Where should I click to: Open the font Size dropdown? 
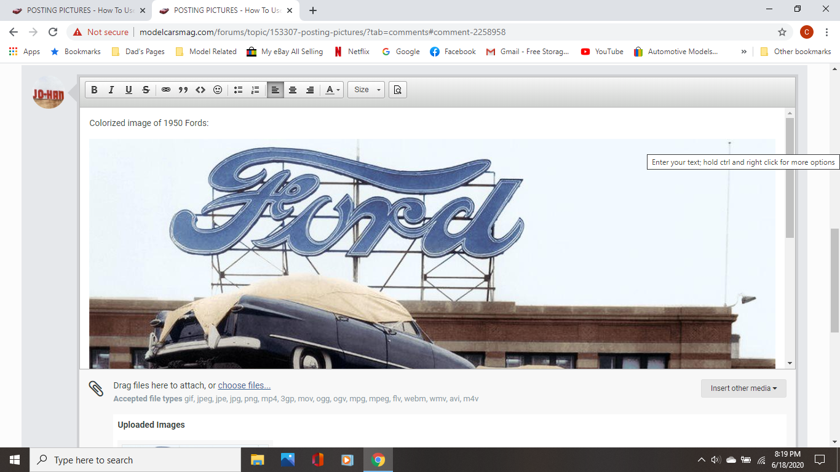click(x=367, y=90)
